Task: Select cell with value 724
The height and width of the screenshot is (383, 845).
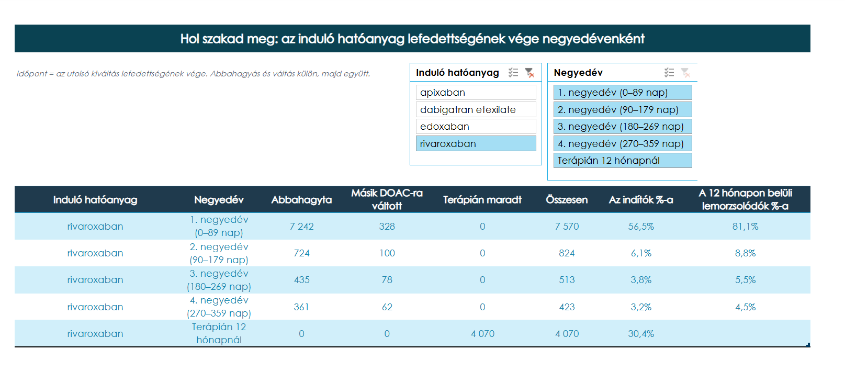Action: click(x=301, y=253)
